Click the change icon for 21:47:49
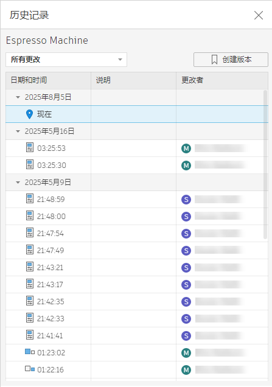The image size is (272, 387). 30,249
